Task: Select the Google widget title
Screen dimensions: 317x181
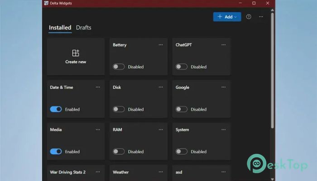Action: [x=183, y=87]
